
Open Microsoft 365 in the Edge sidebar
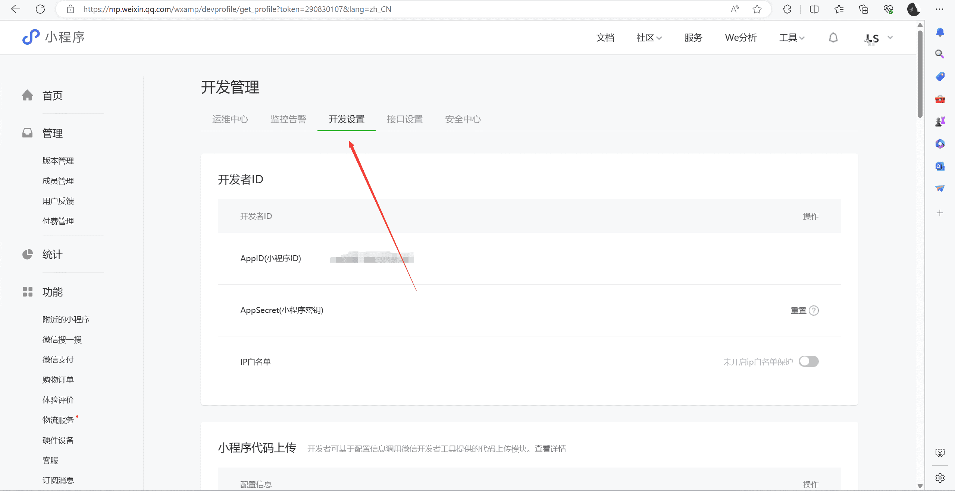click(x=940, y=143)
